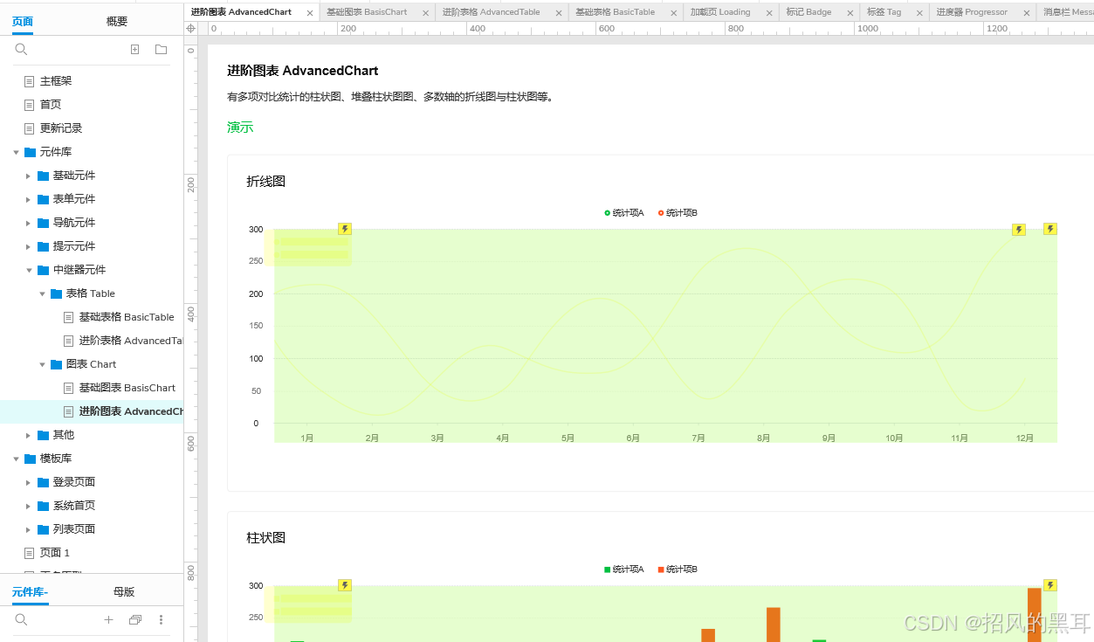Open the 加载页 Loading document tab
The width and height of the screenshot is (1094, 642).
(720, 12)
